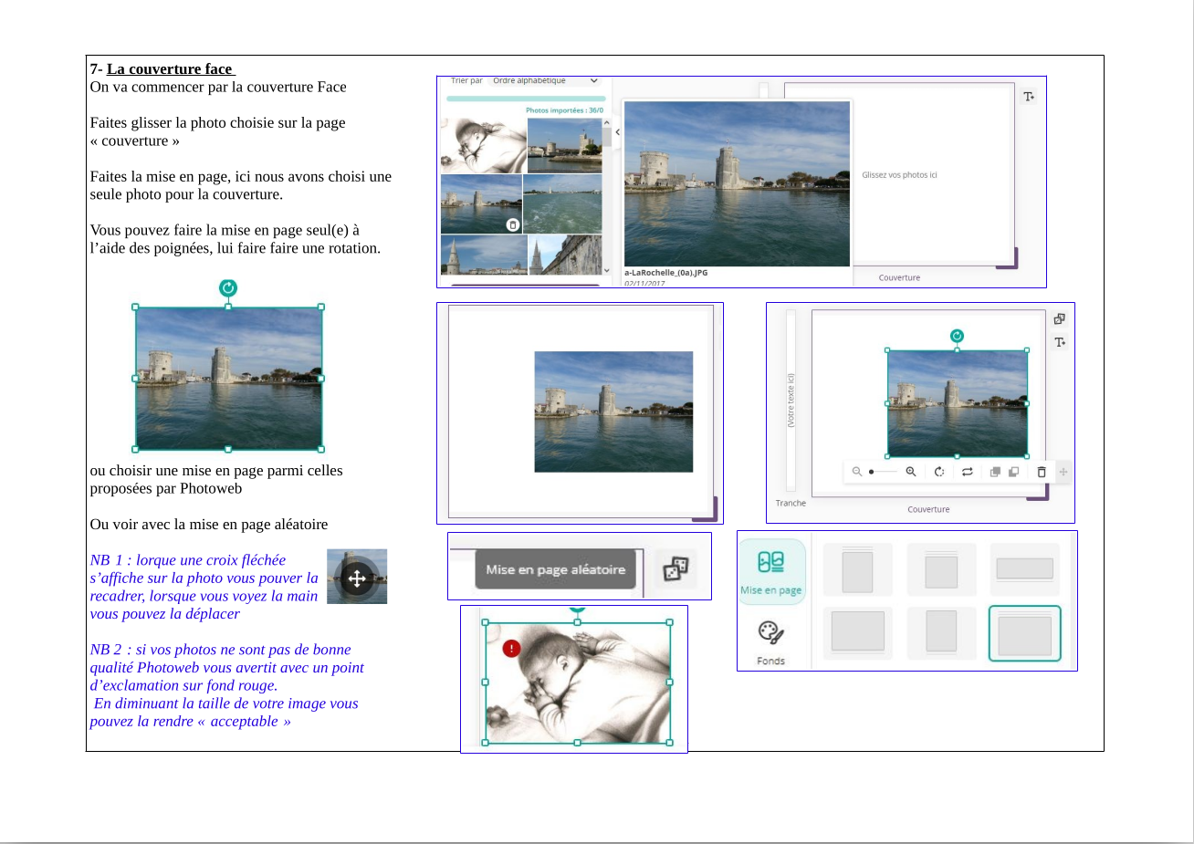Click the add text 'T+' button beside the cover
This screenshot has width=1194, height=844.
pyautogui.click(x=1029, y=97)
